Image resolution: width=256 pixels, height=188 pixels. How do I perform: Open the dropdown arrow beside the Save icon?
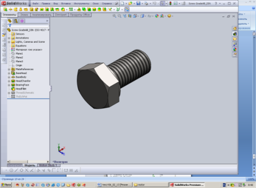[x=142, y=4]
